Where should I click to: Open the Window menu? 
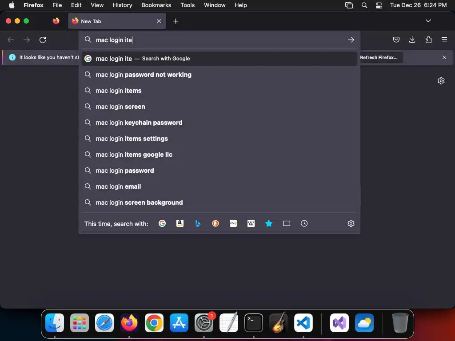point(215,5)
